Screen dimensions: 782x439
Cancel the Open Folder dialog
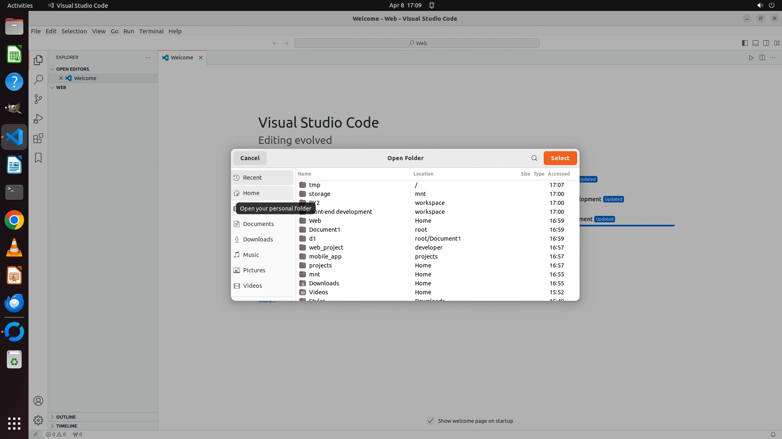(250, 158)
